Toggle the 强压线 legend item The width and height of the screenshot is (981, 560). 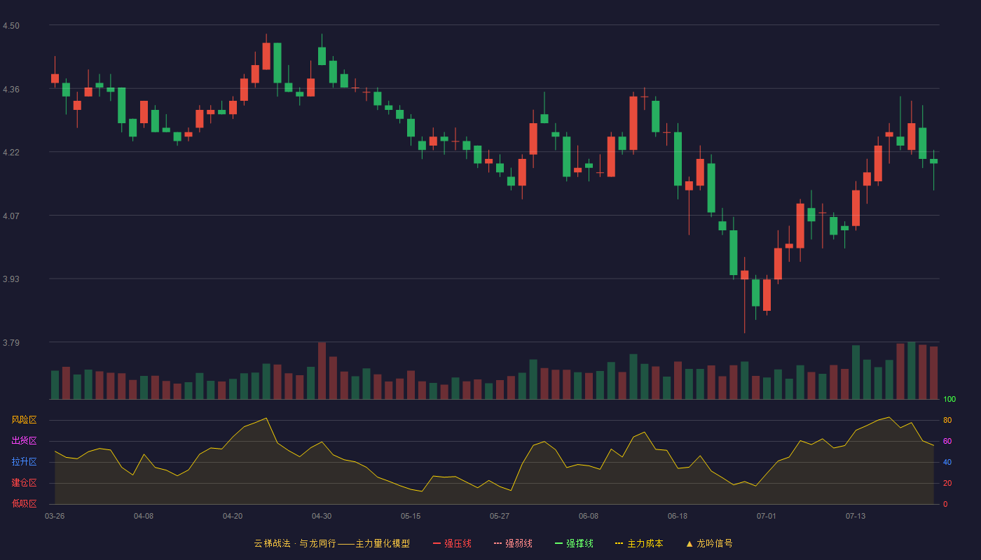pyautogui.click(x=452, y=543)
